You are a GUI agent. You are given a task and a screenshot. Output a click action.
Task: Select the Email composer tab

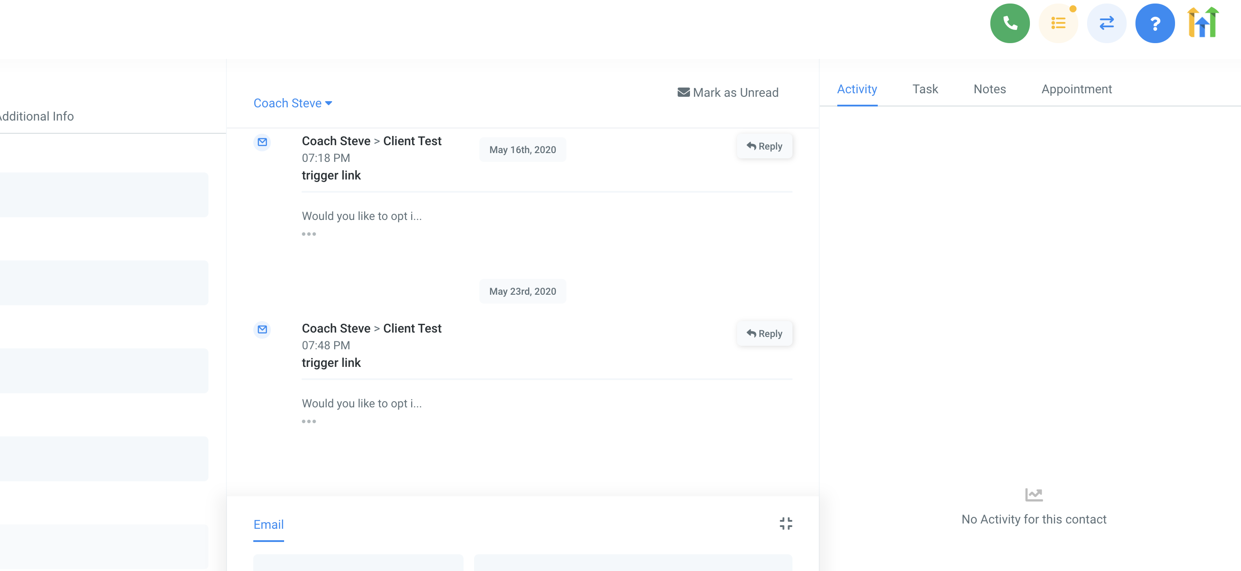pyautogui.click(x=268, y=525)
